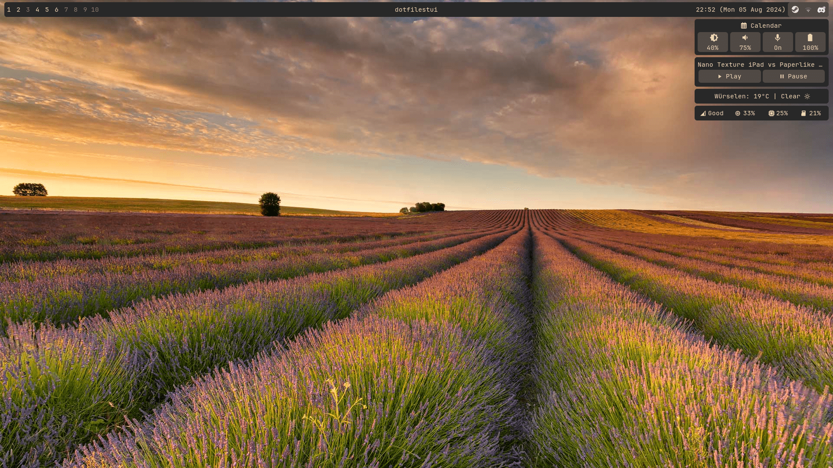Switch to workspace 4
The height and width of the screenshot is (468, 833).
click(37, 10)
